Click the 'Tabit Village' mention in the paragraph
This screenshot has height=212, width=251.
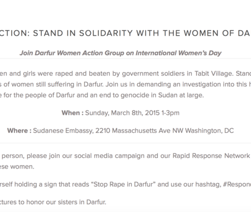click(214, 74)
